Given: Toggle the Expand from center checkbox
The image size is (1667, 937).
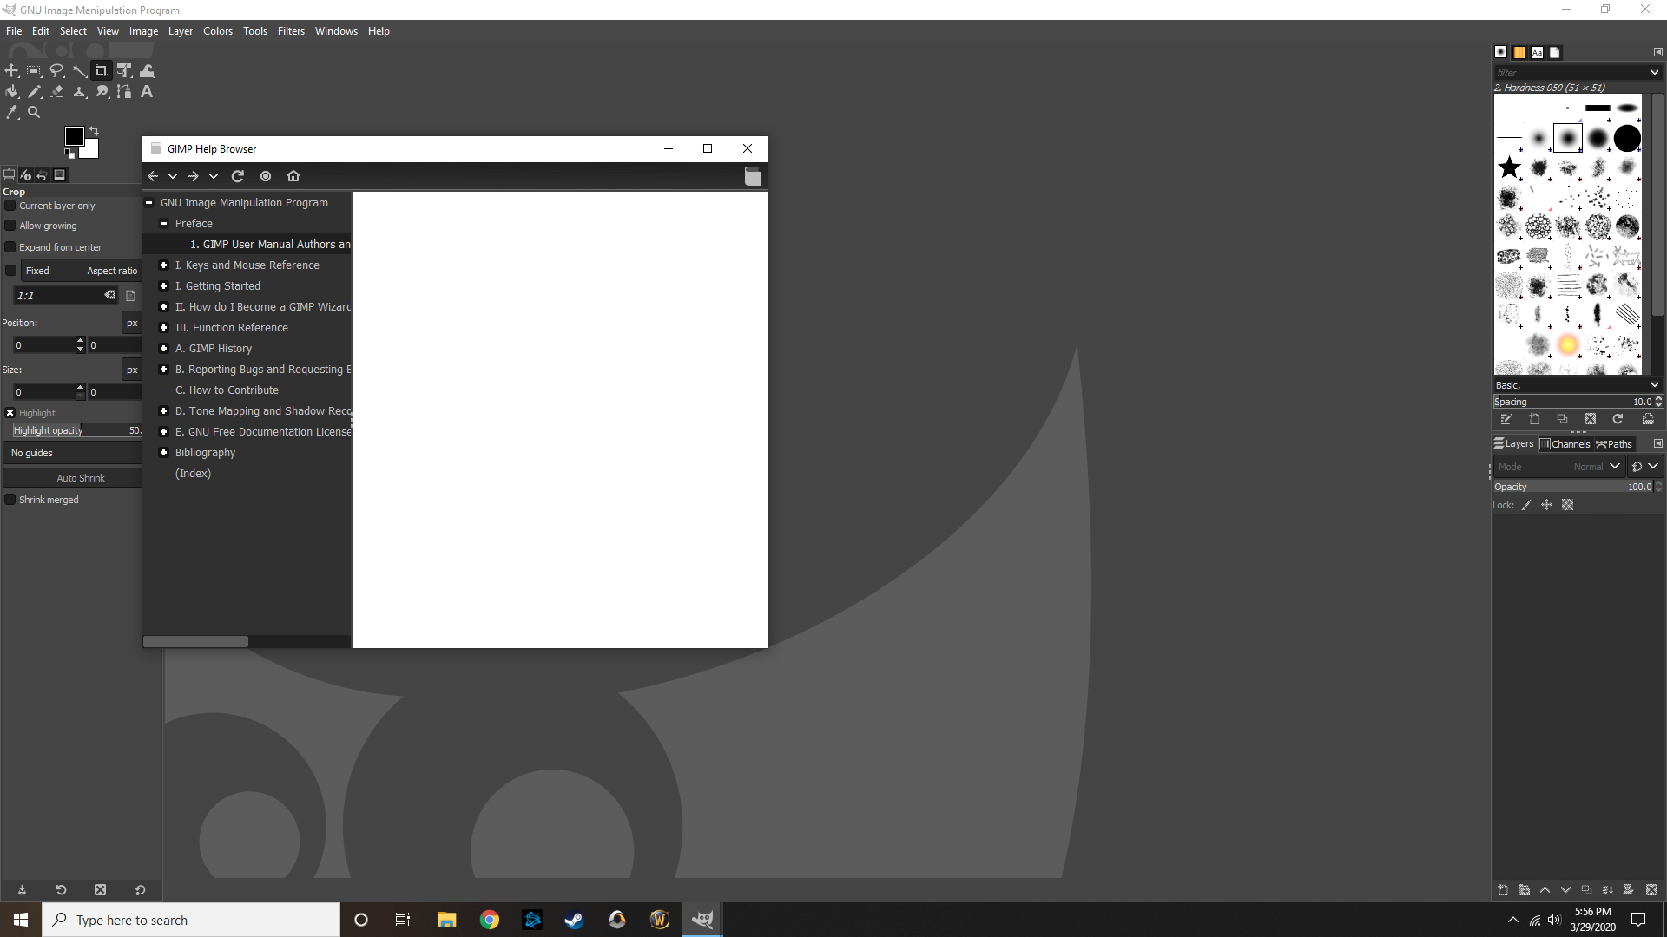Looking at the screenshot, I should [10, 247].
